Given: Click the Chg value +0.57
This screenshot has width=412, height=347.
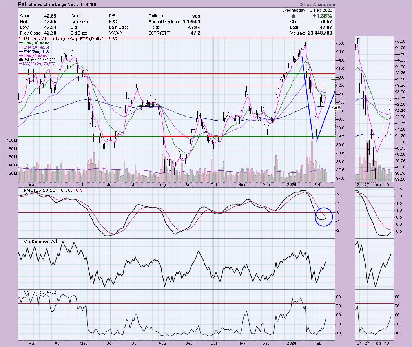Looking at the screenshot, I should coord(326,22).
